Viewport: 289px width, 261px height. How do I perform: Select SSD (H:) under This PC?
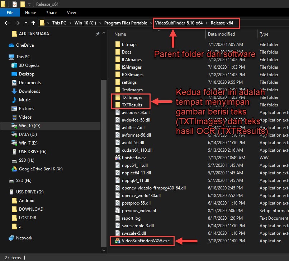[x=27, y=160]
